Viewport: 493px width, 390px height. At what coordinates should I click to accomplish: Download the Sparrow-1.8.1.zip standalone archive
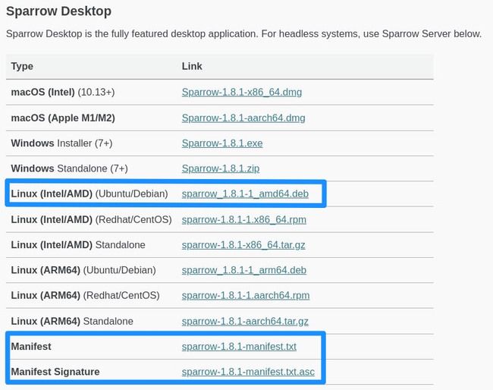pos(221,168)
